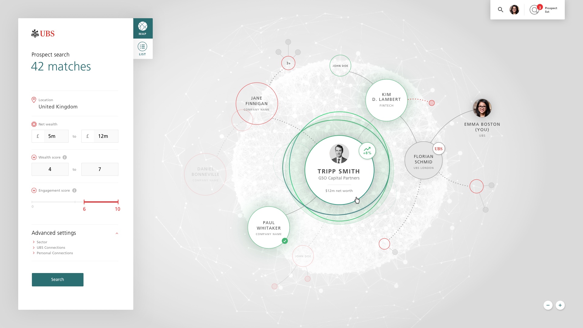The image size is (583, 328).
Task: Expand the Personal Connections filter
Action: [x=55, y=253]
